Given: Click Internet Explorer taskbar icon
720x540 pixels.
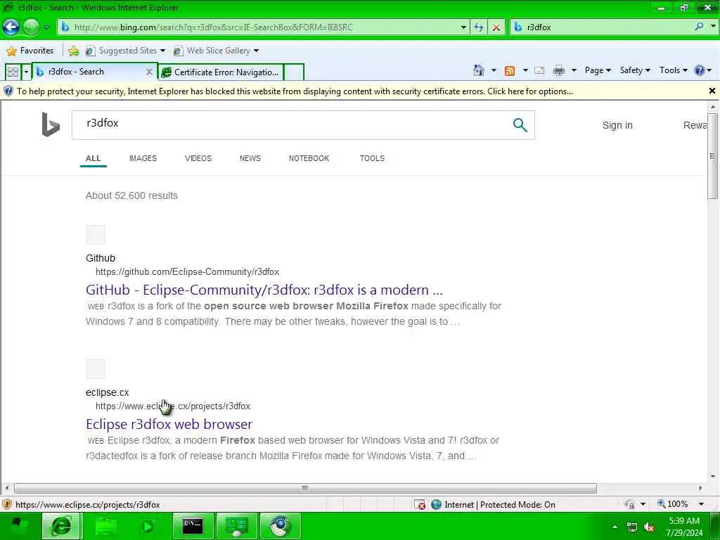Looking at the screenshot, I should point(62,526).
